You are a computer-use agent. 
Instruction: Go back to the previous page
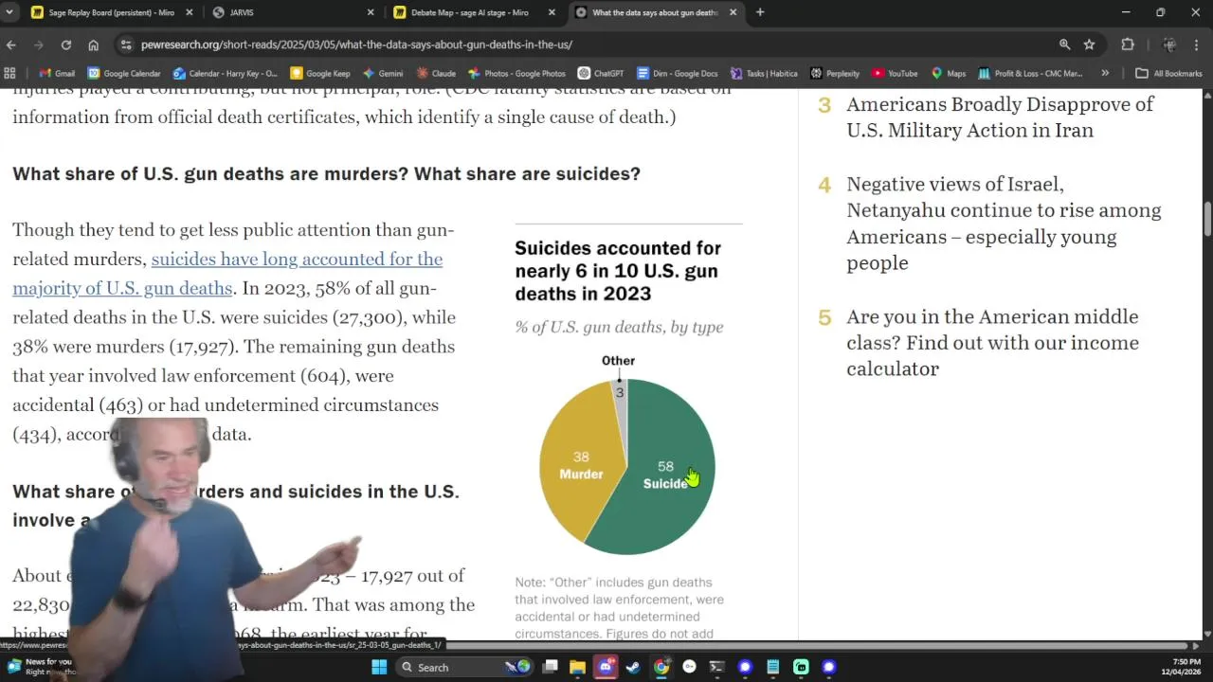coord(11,45)
